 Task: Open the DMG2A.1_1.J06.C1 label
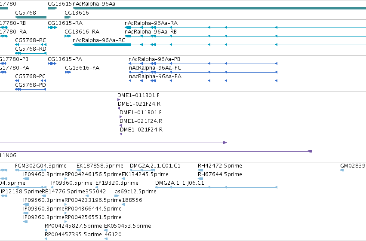coord(180,183)
